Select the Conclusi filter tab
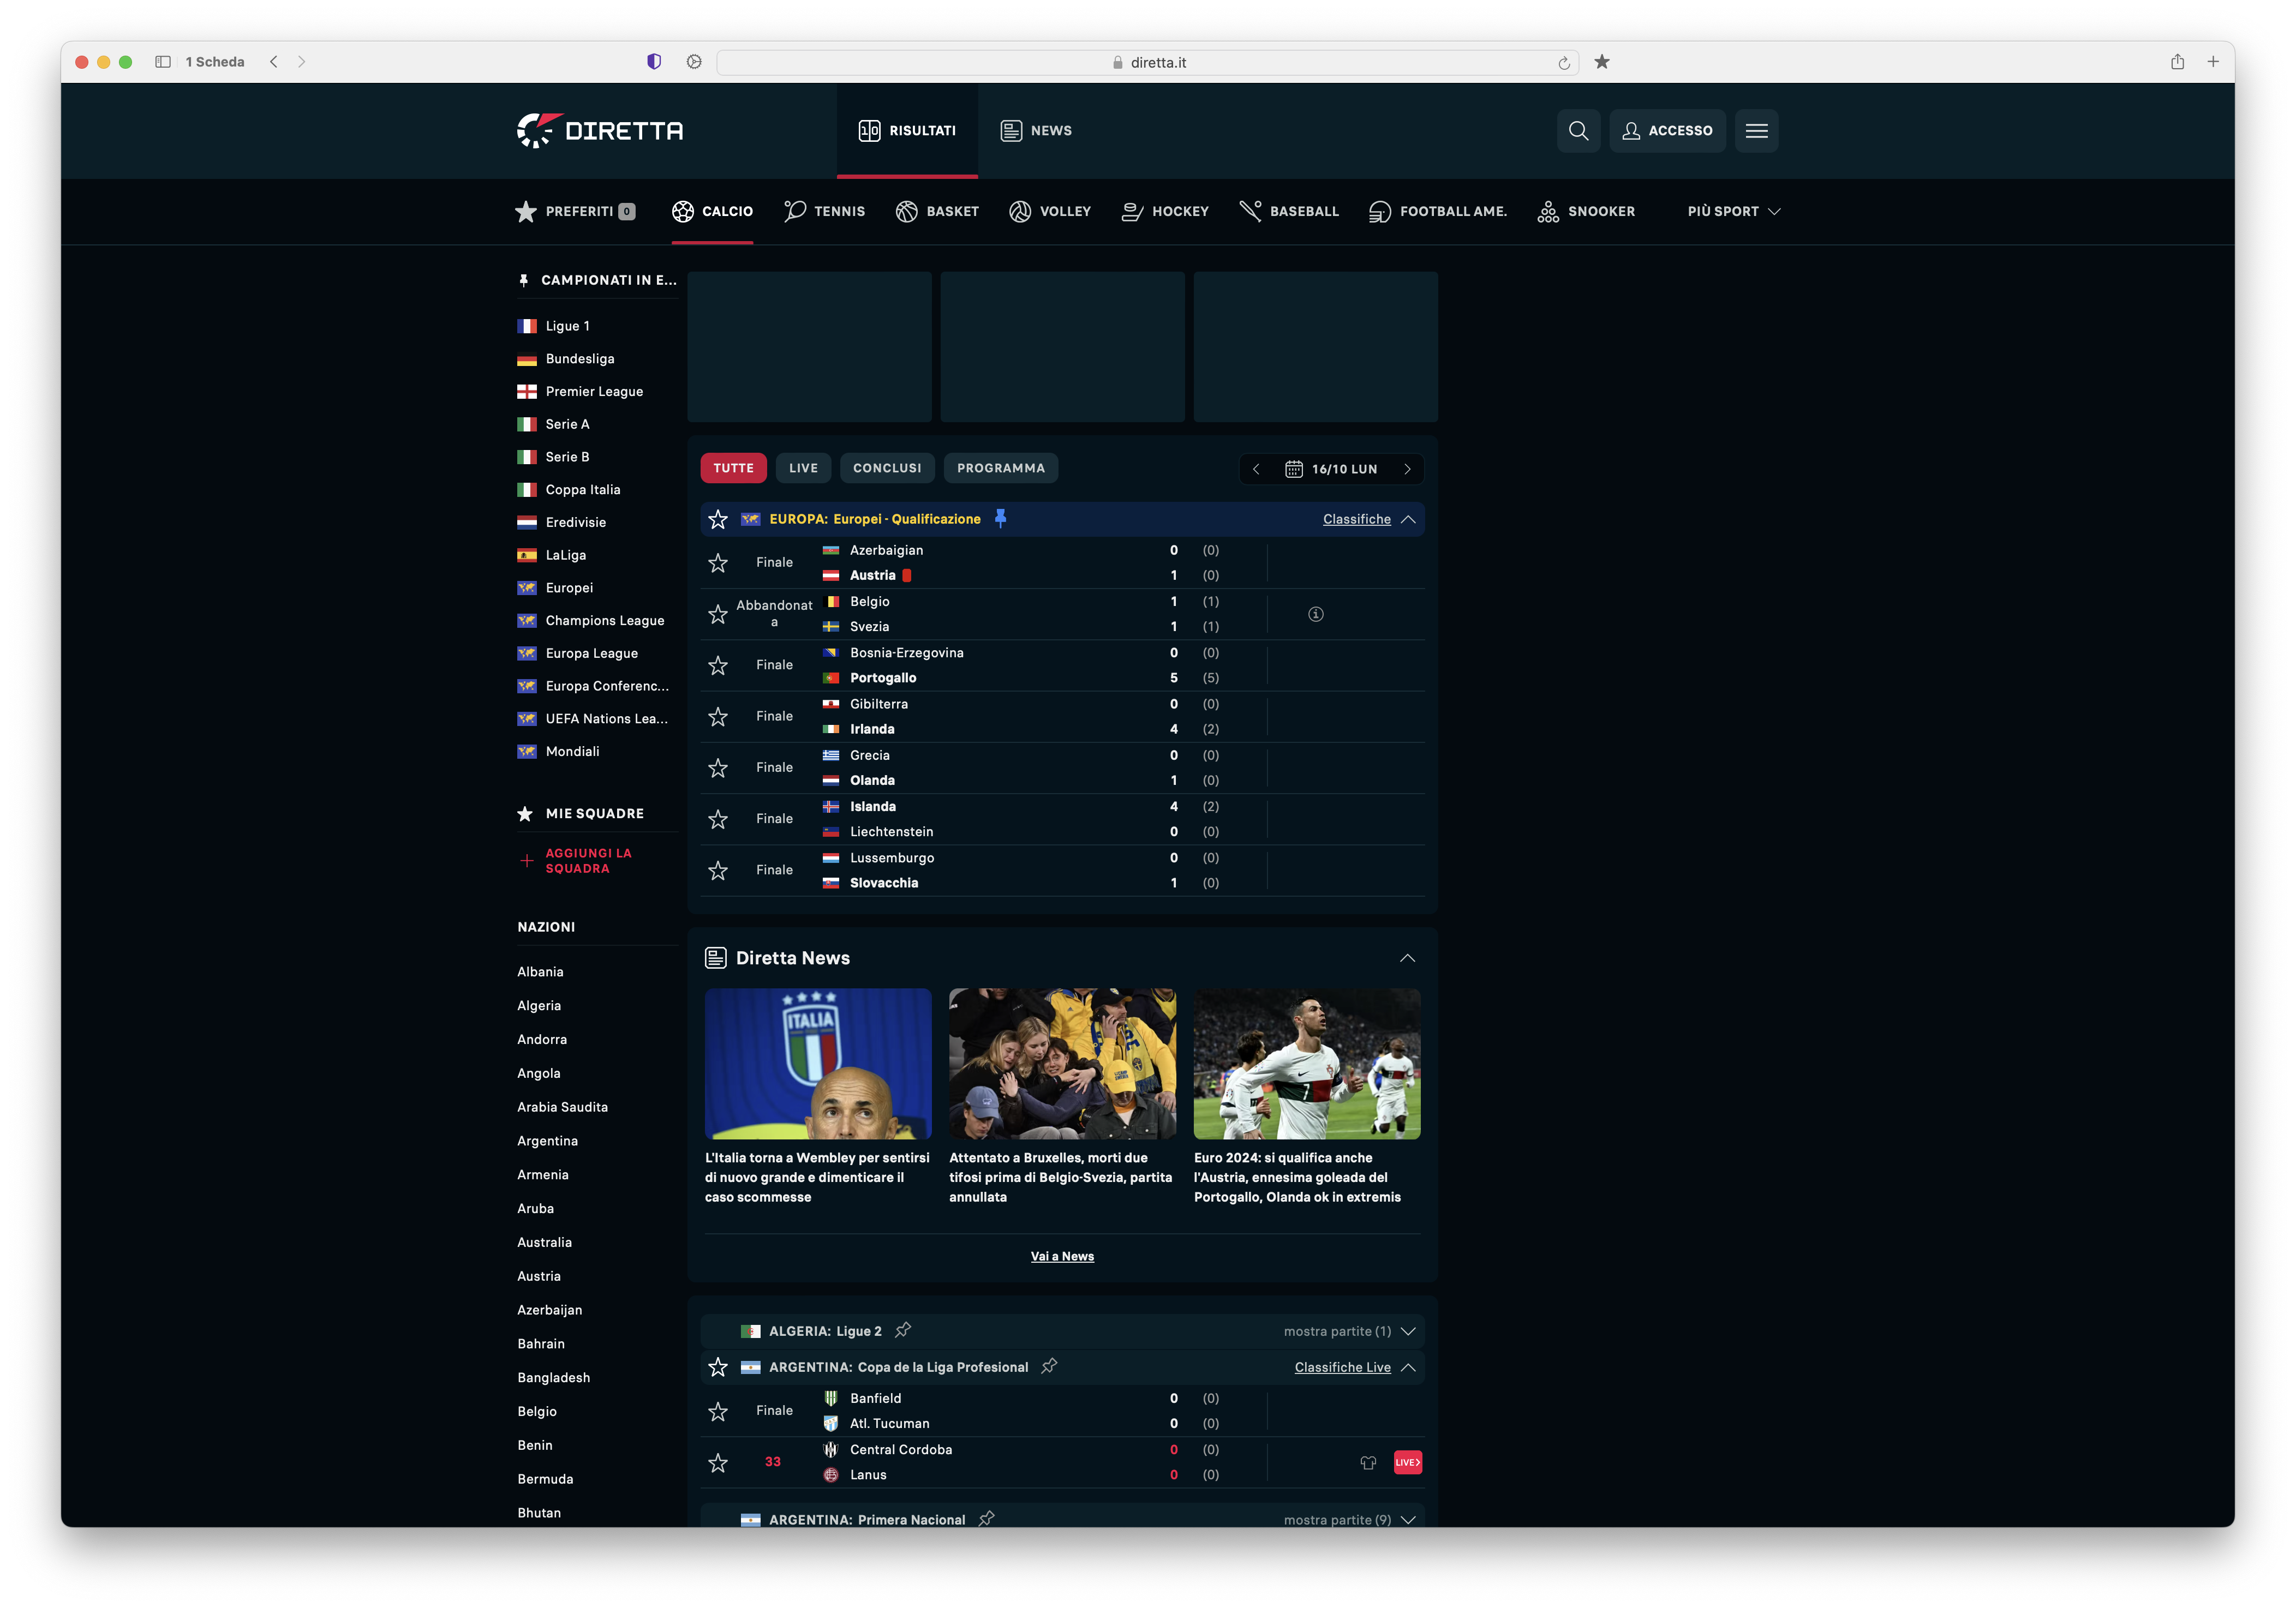2296x1608 pixels. tap(887, 467)
